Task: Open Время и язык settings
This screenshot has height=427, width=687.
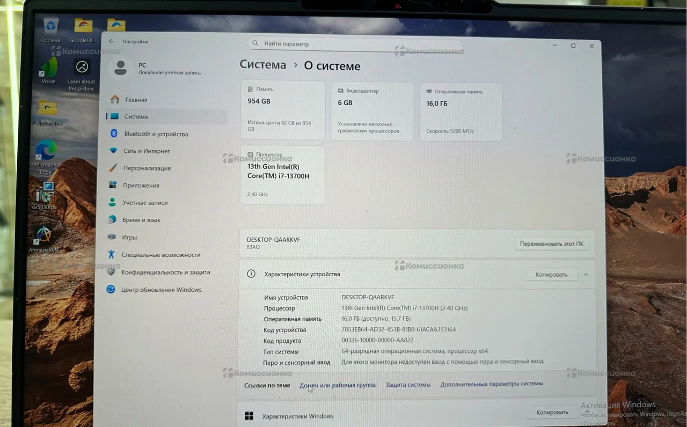Action: click(x=141, y=220)
